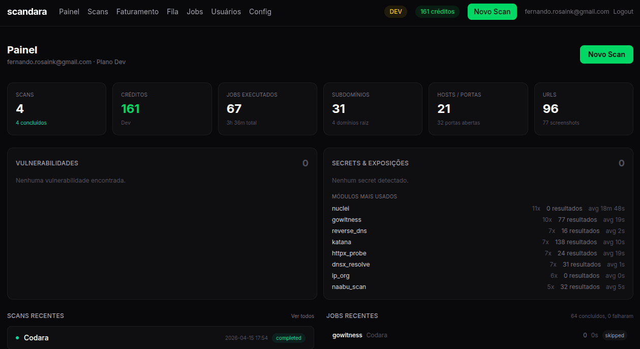This screenshot has height=349, width=640.
Task: Click the scandara logo in the navbar
Action: click(26, 11)
